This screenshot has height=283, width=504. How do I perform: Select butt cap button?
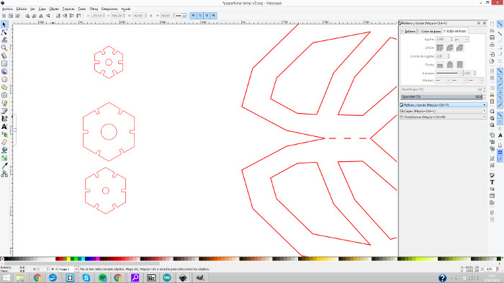440,65
